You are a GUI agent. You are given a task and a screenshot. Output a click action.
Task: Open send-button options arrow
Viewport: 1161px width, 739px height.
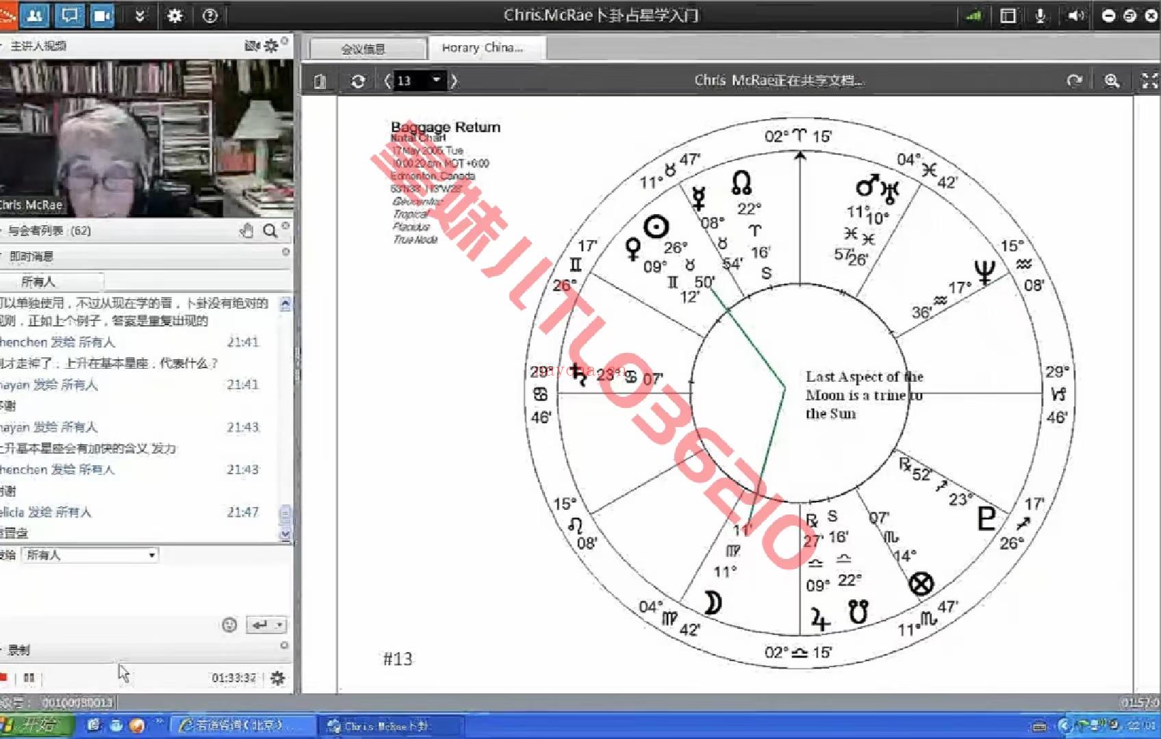point(279,625)
